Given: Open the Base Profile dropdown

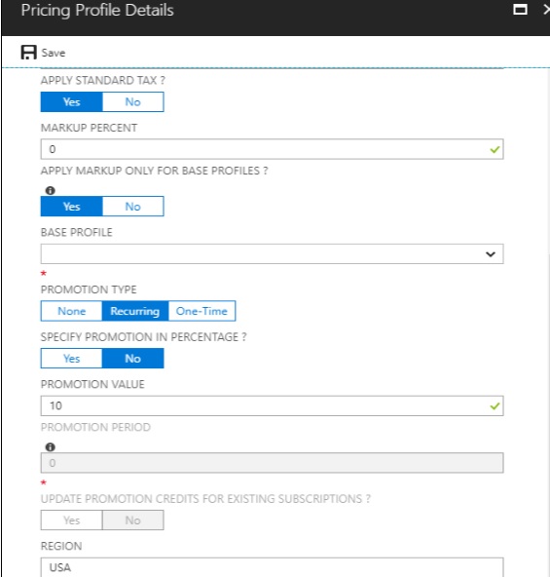Looking at the screenshot, I should (272, 254).
